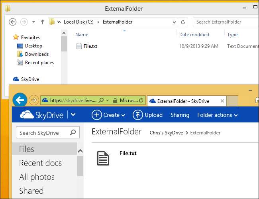
Task: Open All photos in the sidebar
Action: [37, 177]
